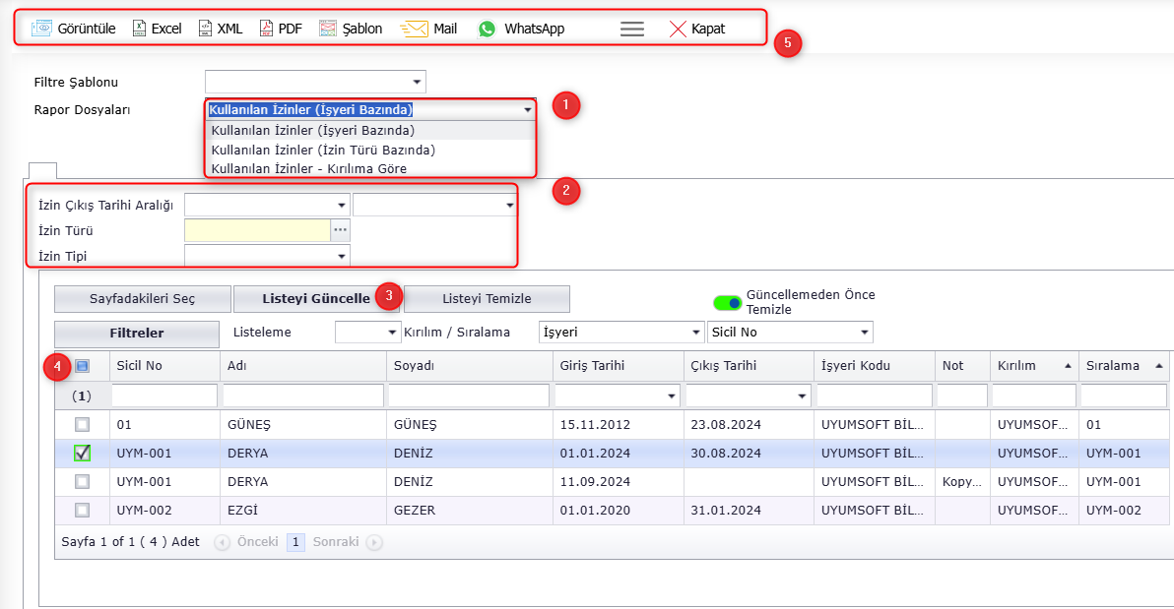This screenshot has height=609, width=1174.
Task: Click the Not column filter box
Action: coord(962,396)
